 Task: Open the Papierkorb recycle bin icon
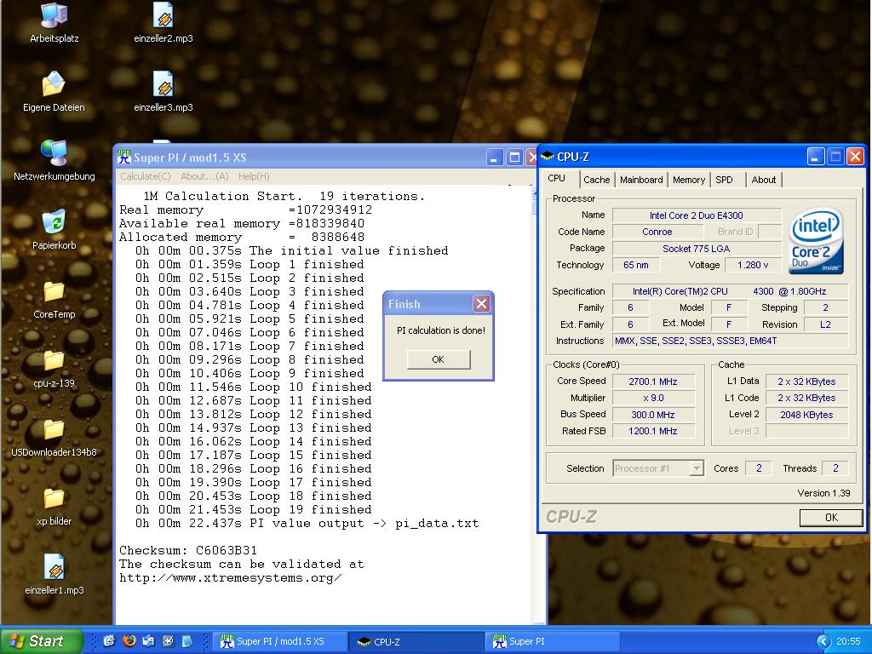pyautogui.click(x=54, y=223)
